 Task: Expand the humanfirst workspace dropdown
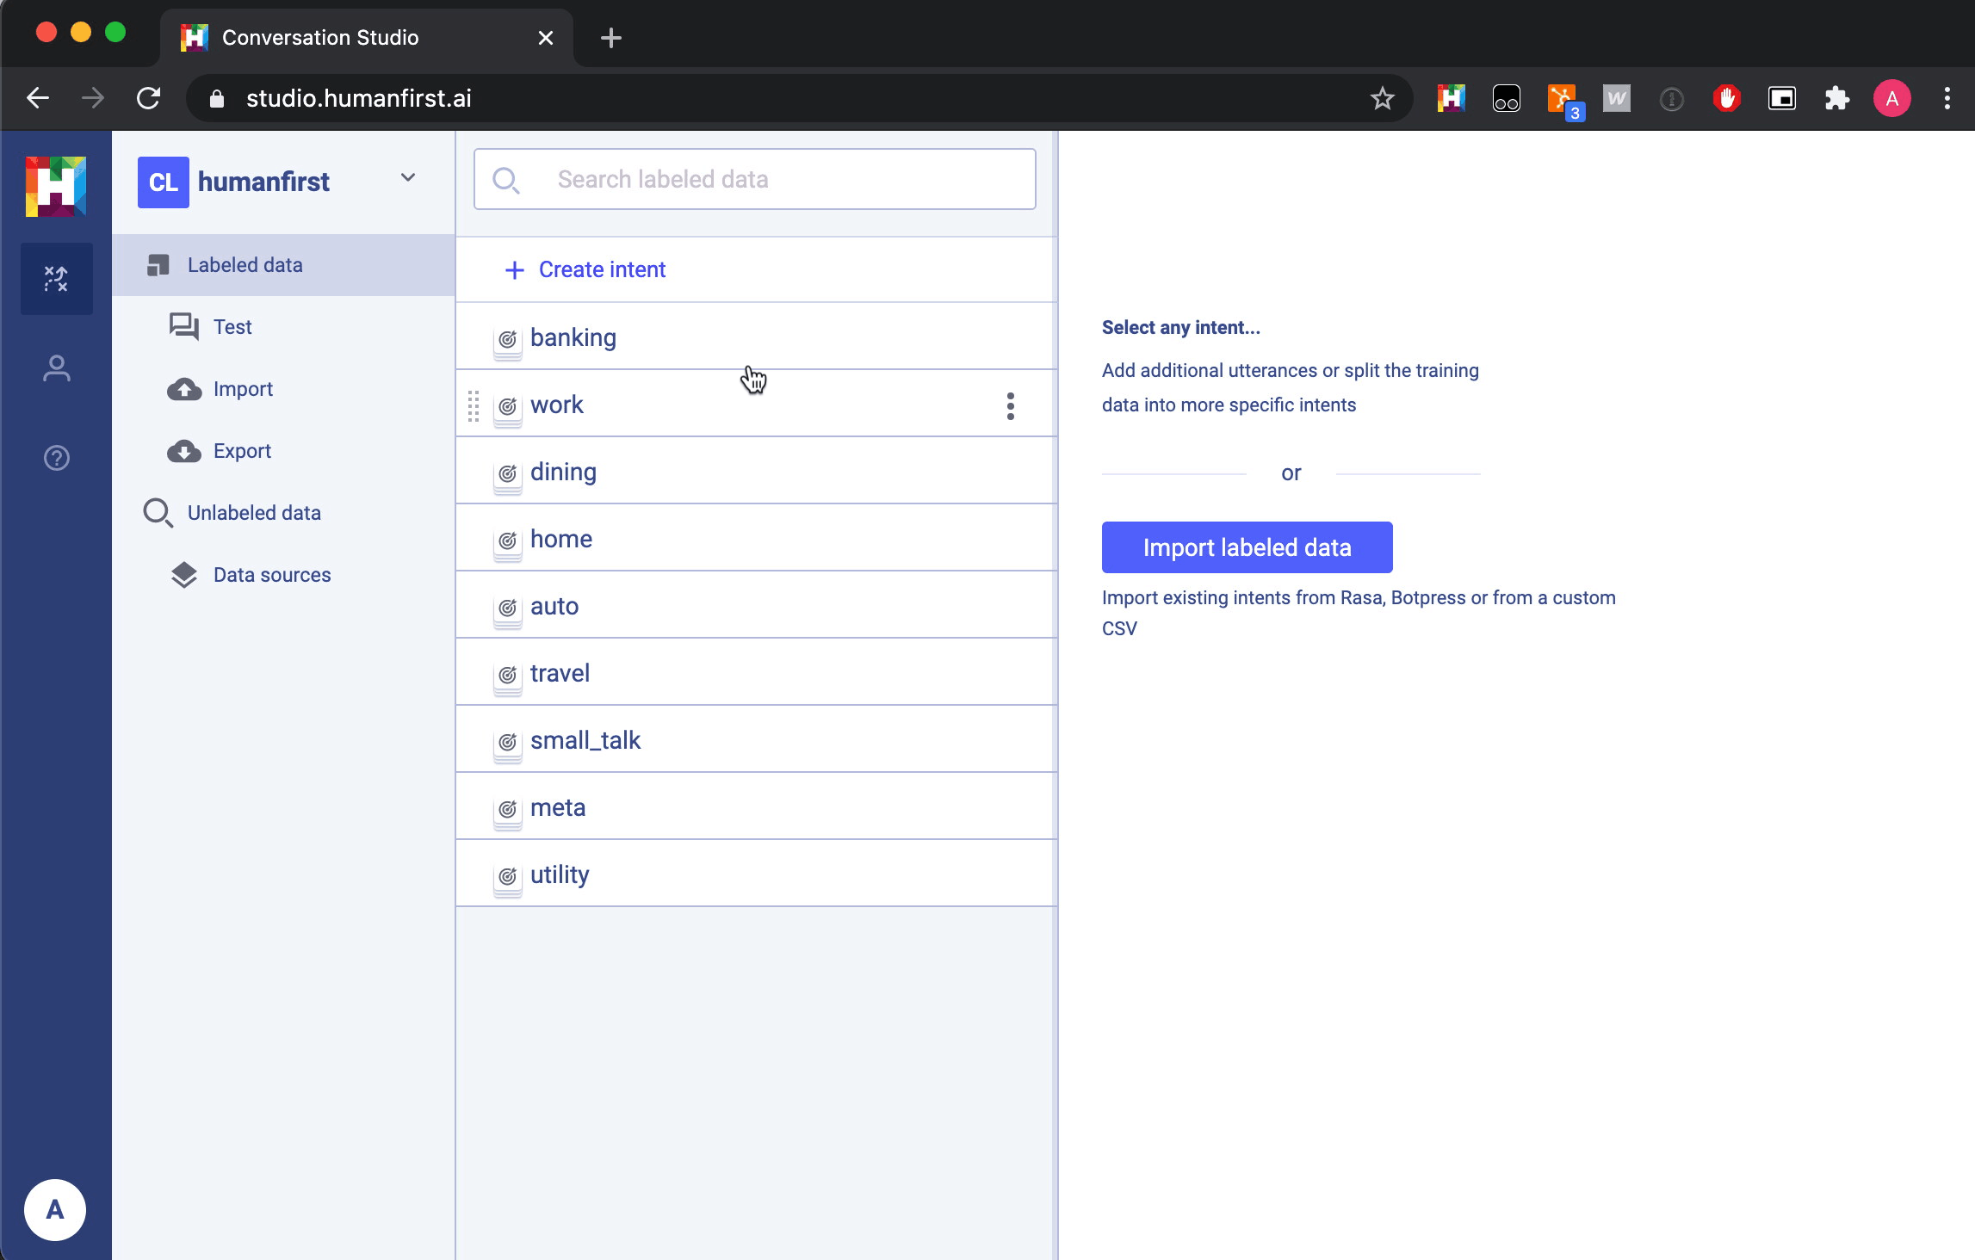coord(408,178)
